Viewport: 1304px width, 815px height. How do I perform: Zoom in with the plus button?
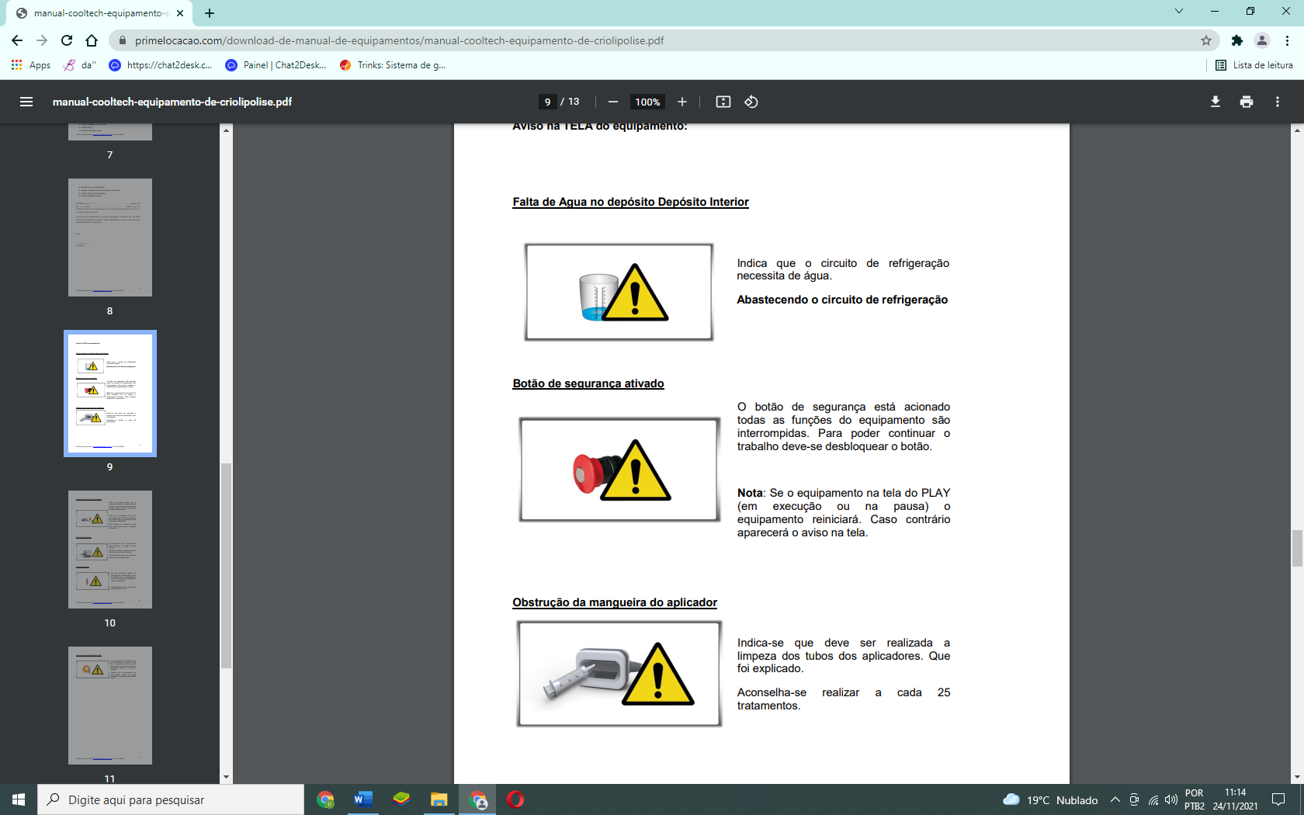tap(682, 102)
